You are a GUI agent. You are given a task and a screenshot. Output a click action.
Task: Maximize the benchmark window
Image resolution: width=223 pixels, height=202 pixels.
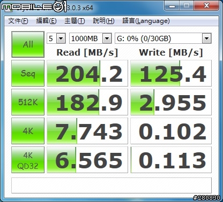pos(187,6)
